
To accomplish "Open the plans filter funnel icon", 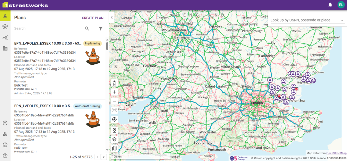I will tap(101, 28).
